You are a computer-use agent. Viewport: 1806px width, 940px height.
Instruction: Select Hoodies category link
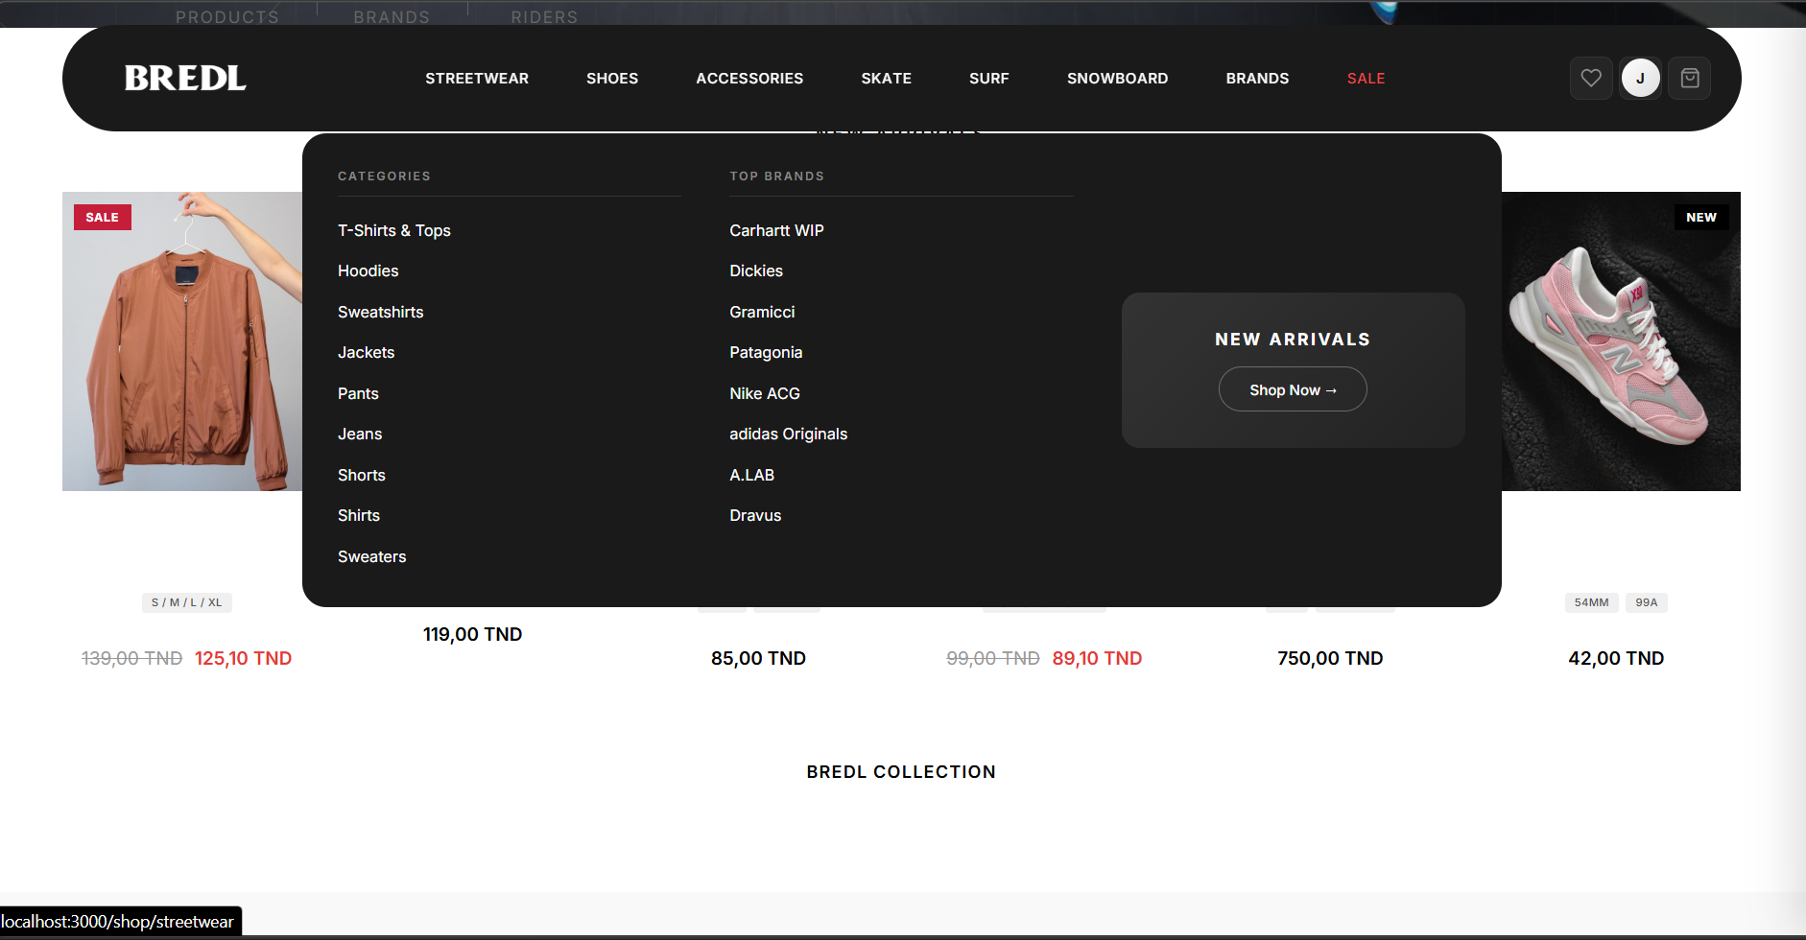(368, 271)
